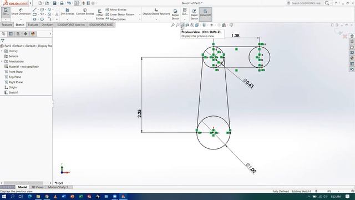Select the Ellipse sketch tool
355x200 pixels.
pos(49,14)
